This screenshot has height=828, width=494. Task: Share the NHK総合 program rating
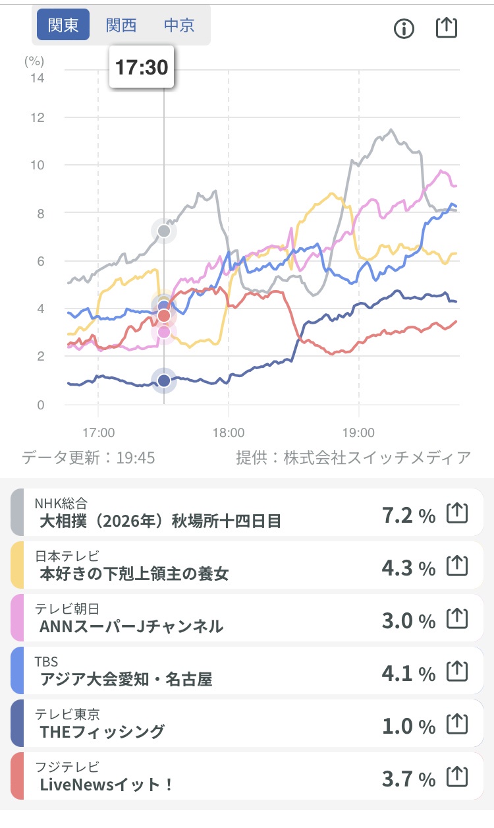pos(457,514)
